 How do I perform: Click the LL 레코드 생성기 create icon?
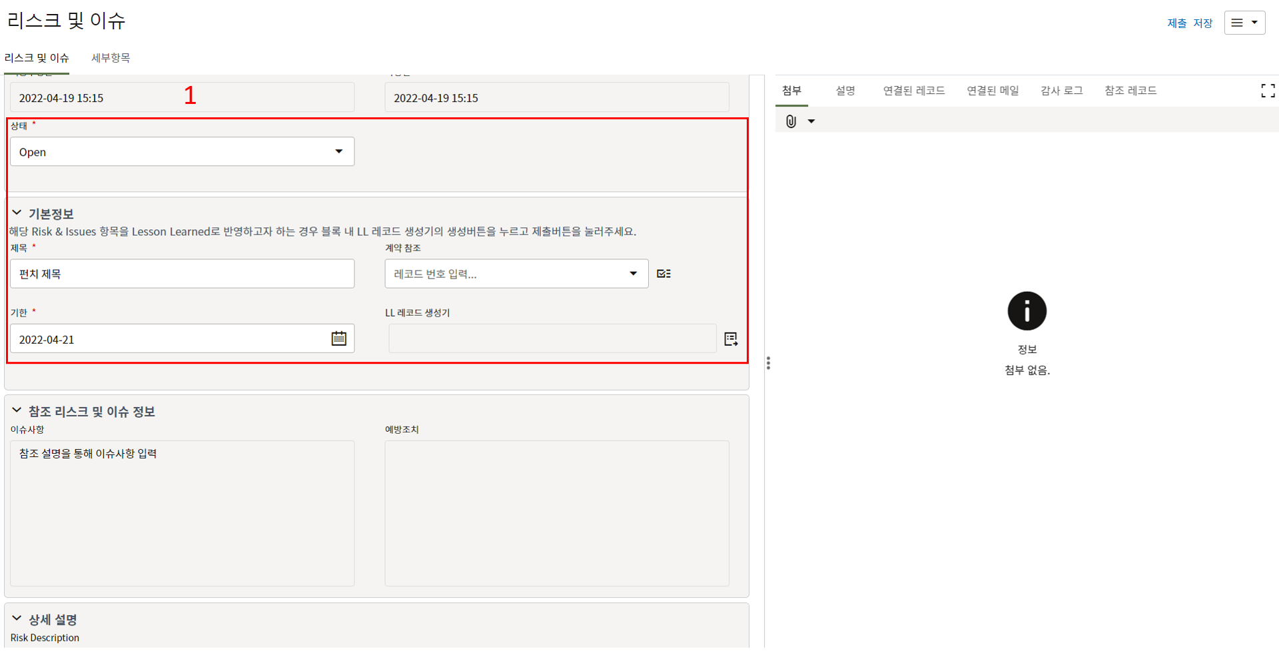point(731,339)
